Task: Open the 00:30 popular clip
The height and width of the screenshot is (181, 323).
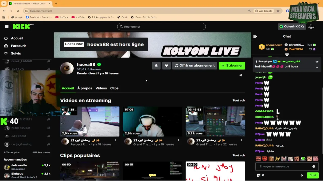Action: tap(215, 171)
